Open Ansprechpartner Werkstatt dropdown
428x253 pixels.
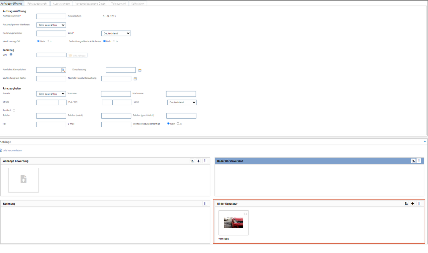coord(51,25)
